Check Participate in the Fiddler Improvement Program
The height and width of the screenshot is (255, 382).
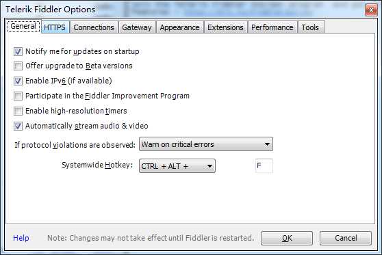coord(18,96)
